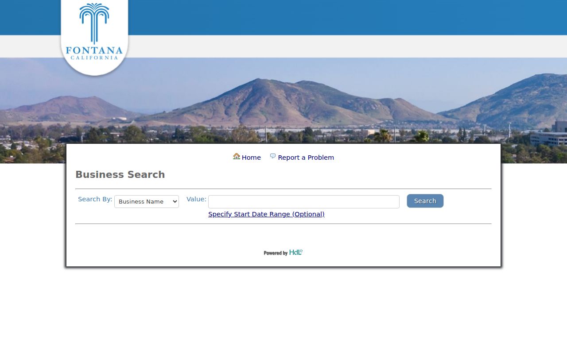Open the Search By dropdown
Image resolution: width=567 pixels, height=354 pixels.
[147, 201]
